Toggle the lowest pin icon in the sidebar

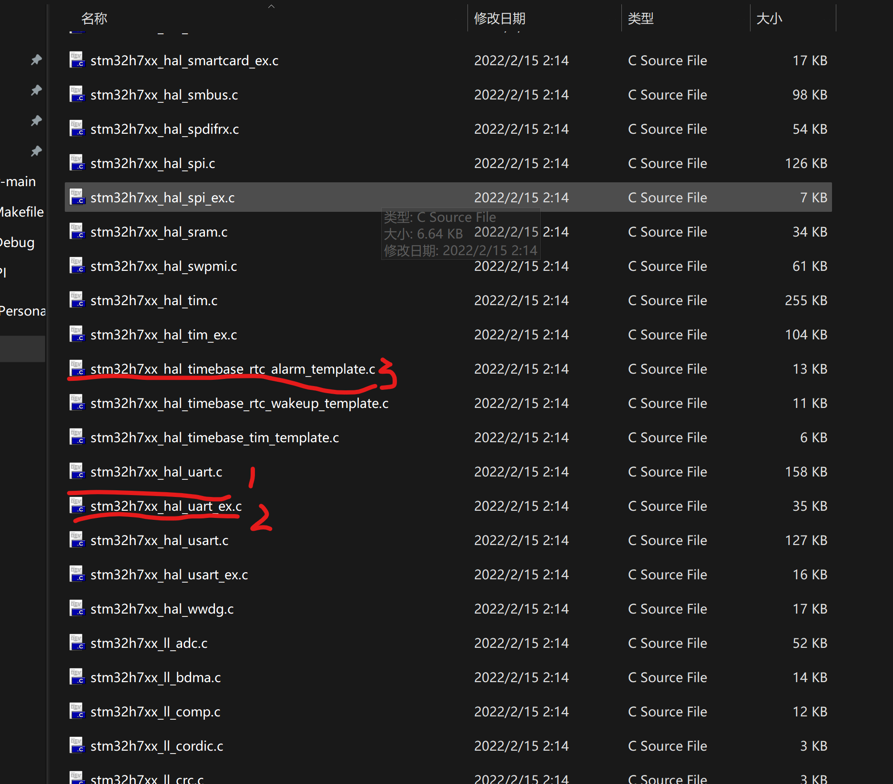pos(36,151)
